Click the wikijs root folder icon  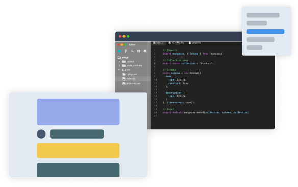(x=119, y=57)
